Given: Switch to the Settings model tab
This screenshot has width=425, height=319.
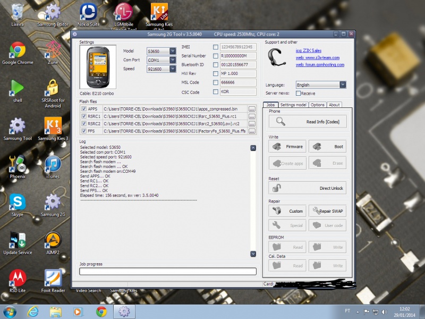Looking at the screenshot, I should (293, 105).
